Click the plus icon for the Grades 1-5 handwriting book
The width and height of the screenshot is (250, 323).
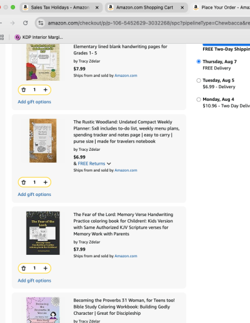pos(46,90)
